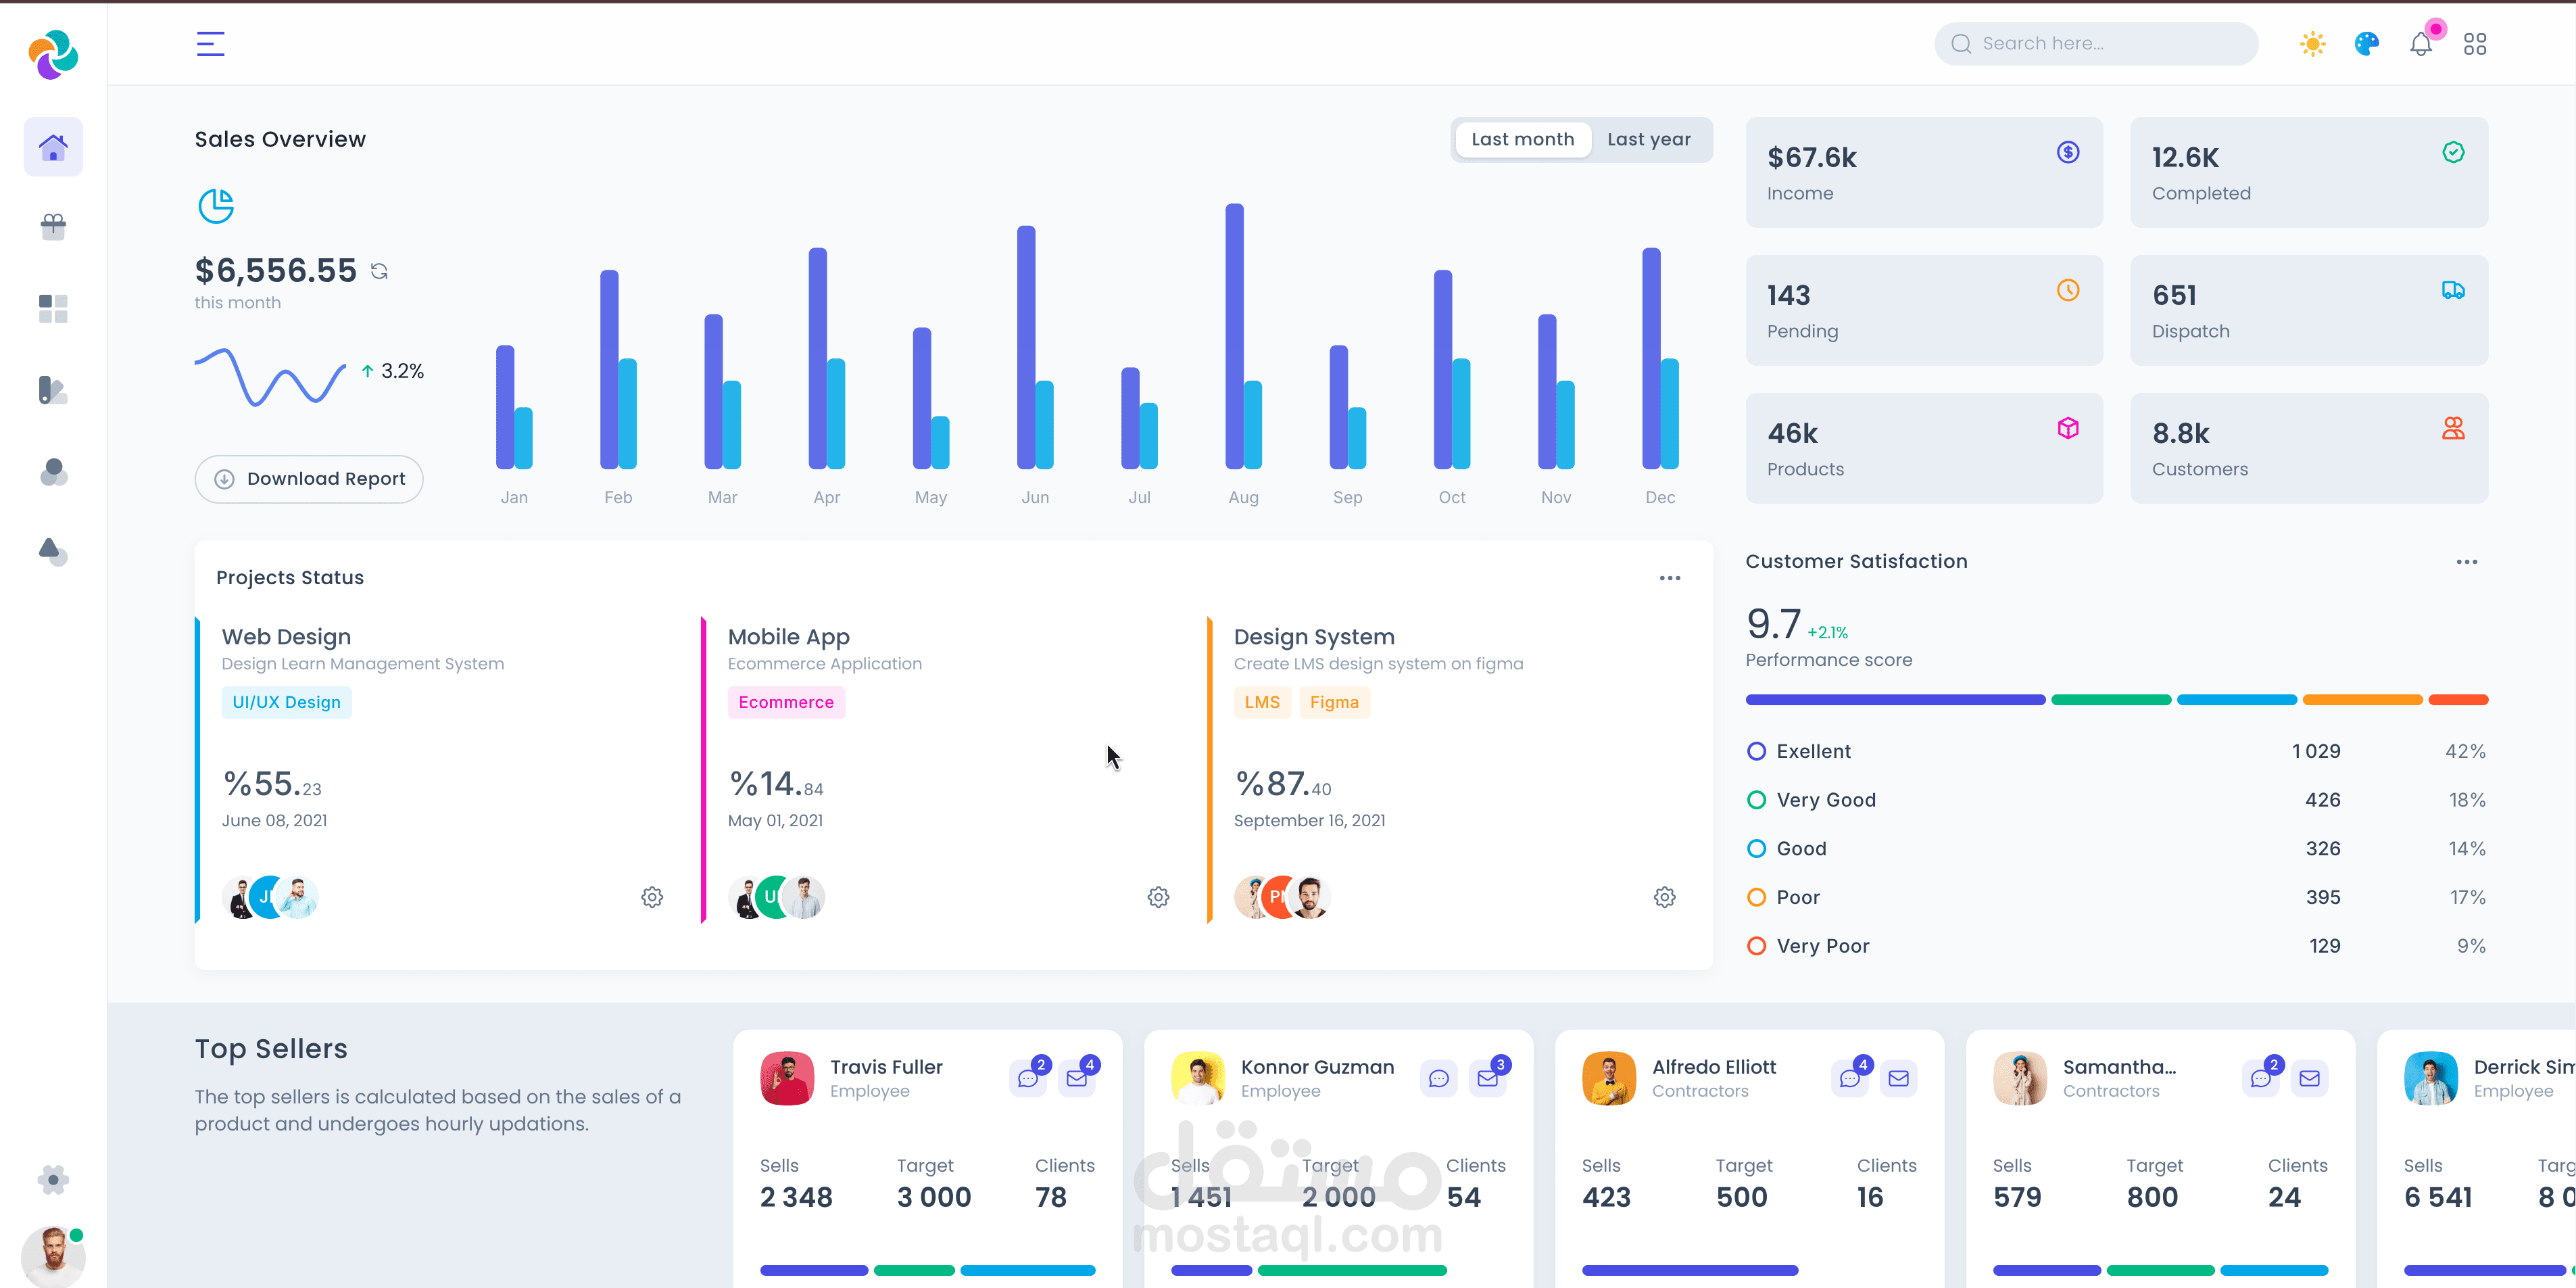
Task: Select the Very Good rating circle
Action: pos(1756,800)
